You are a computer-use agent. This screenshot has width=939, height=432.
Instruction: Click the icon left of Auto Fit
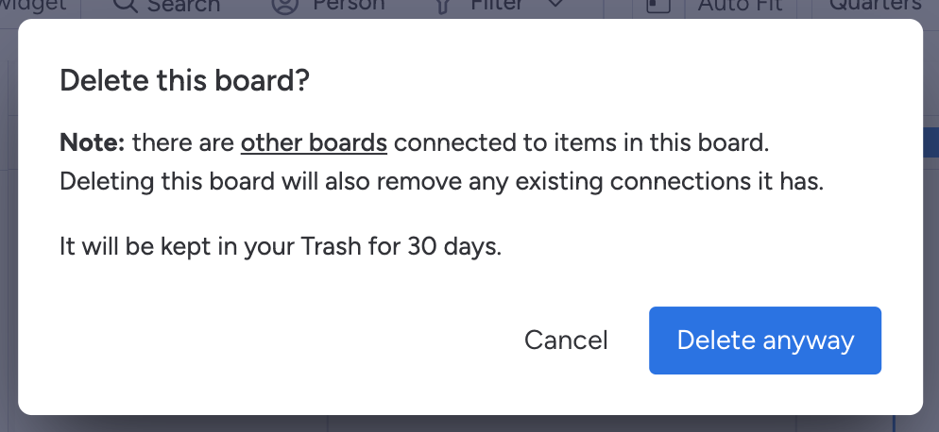click(x=658, y=6)
